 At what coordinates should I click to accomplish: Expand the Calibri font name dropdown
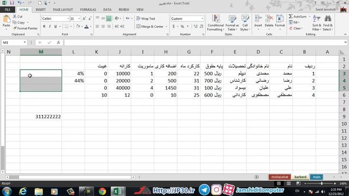click(x=68, y=19)
